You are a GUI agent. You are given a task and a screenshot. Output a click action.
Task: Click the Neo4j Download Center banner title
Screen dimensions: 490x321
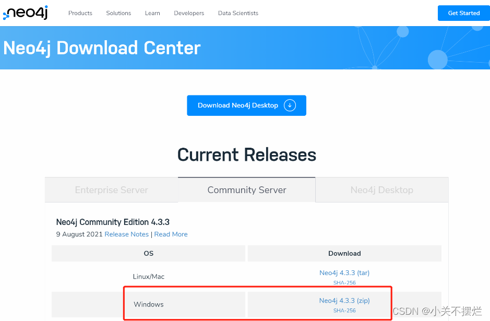click(102, 48)
